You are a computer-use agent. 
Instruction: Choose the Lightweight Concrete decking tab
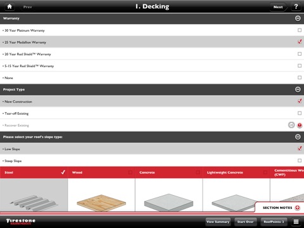pos(236,172)
